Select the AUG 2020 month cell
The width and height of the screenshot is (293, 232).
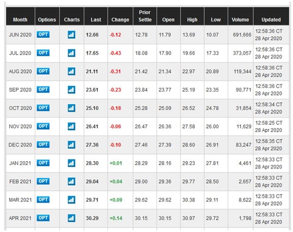pos(20,71)
